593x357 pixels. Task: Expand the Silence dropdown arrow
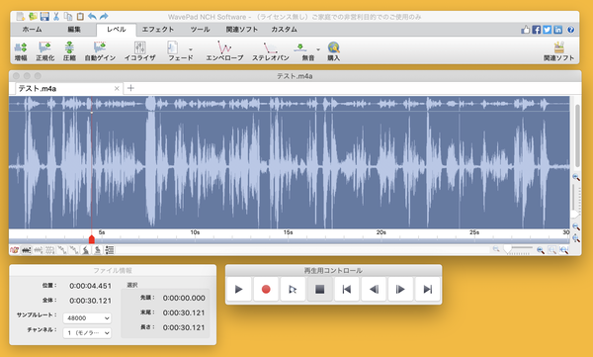(x=318, y=49)
